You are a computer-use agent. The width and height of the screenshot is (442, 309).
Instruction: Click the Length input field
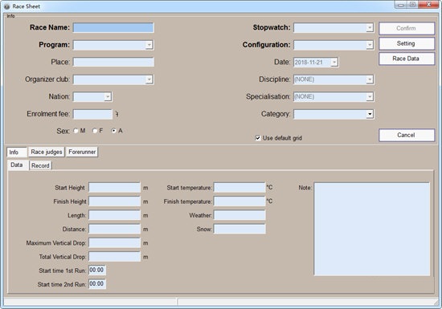[114, 215]
